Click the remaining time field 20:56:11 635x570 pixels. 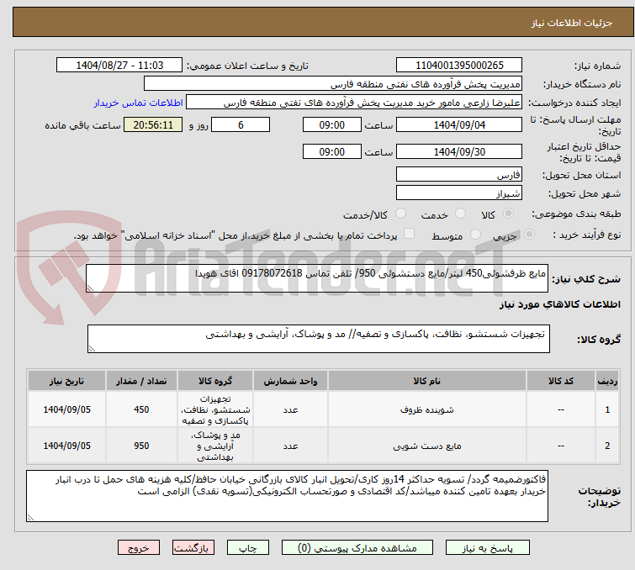(x=153, y=124)
